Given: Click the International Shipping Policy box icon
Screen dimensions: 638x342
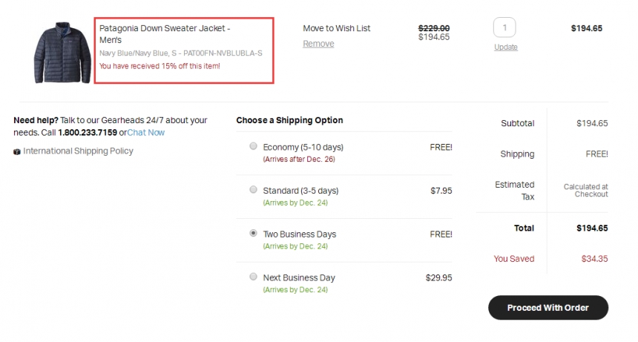Looking at the screenshot, I should 16,151.
